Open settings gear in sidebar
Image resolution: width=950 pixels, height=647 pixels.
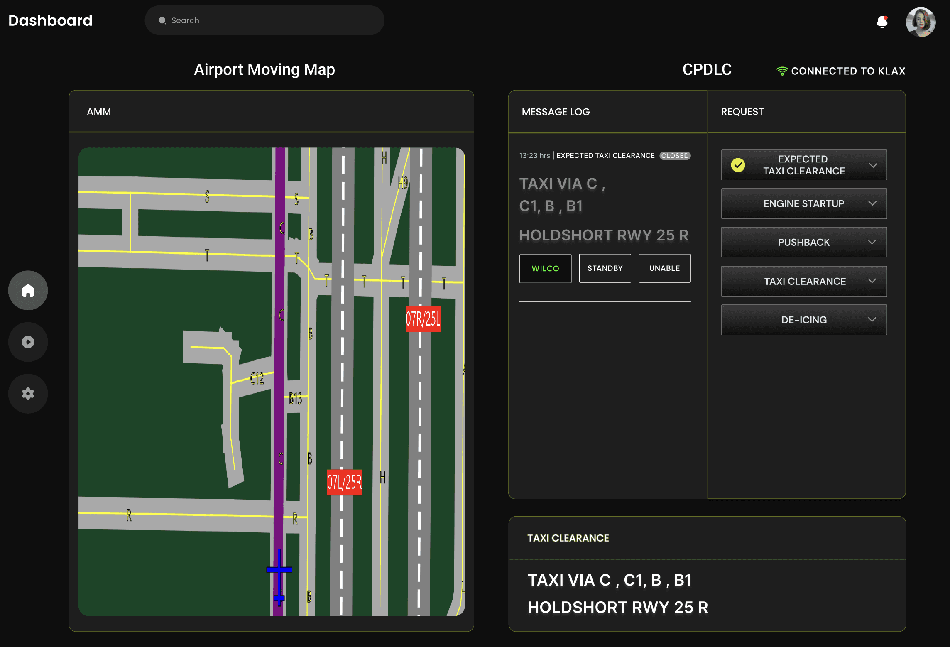coord(28,394)
